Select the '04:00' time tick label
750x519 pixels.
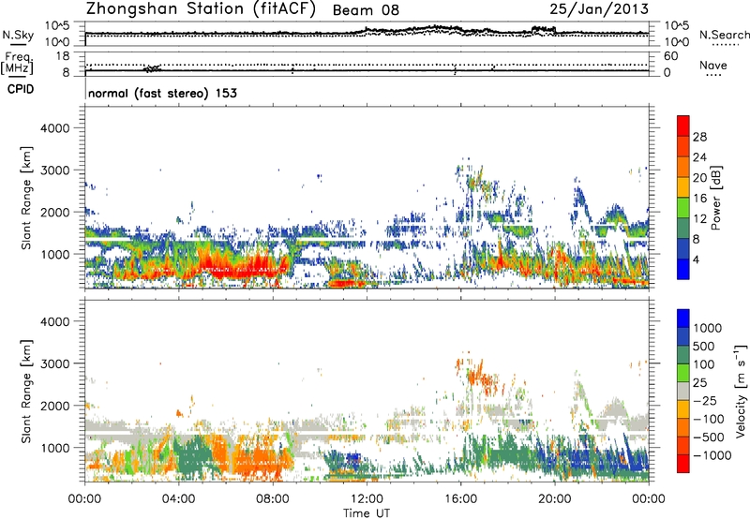coord(178,499)
